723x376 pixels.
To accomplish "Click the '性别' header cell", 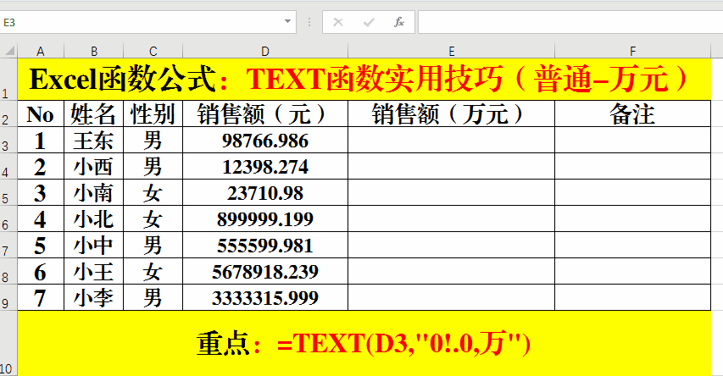I will pyautogui.click(x=153, y=113).
